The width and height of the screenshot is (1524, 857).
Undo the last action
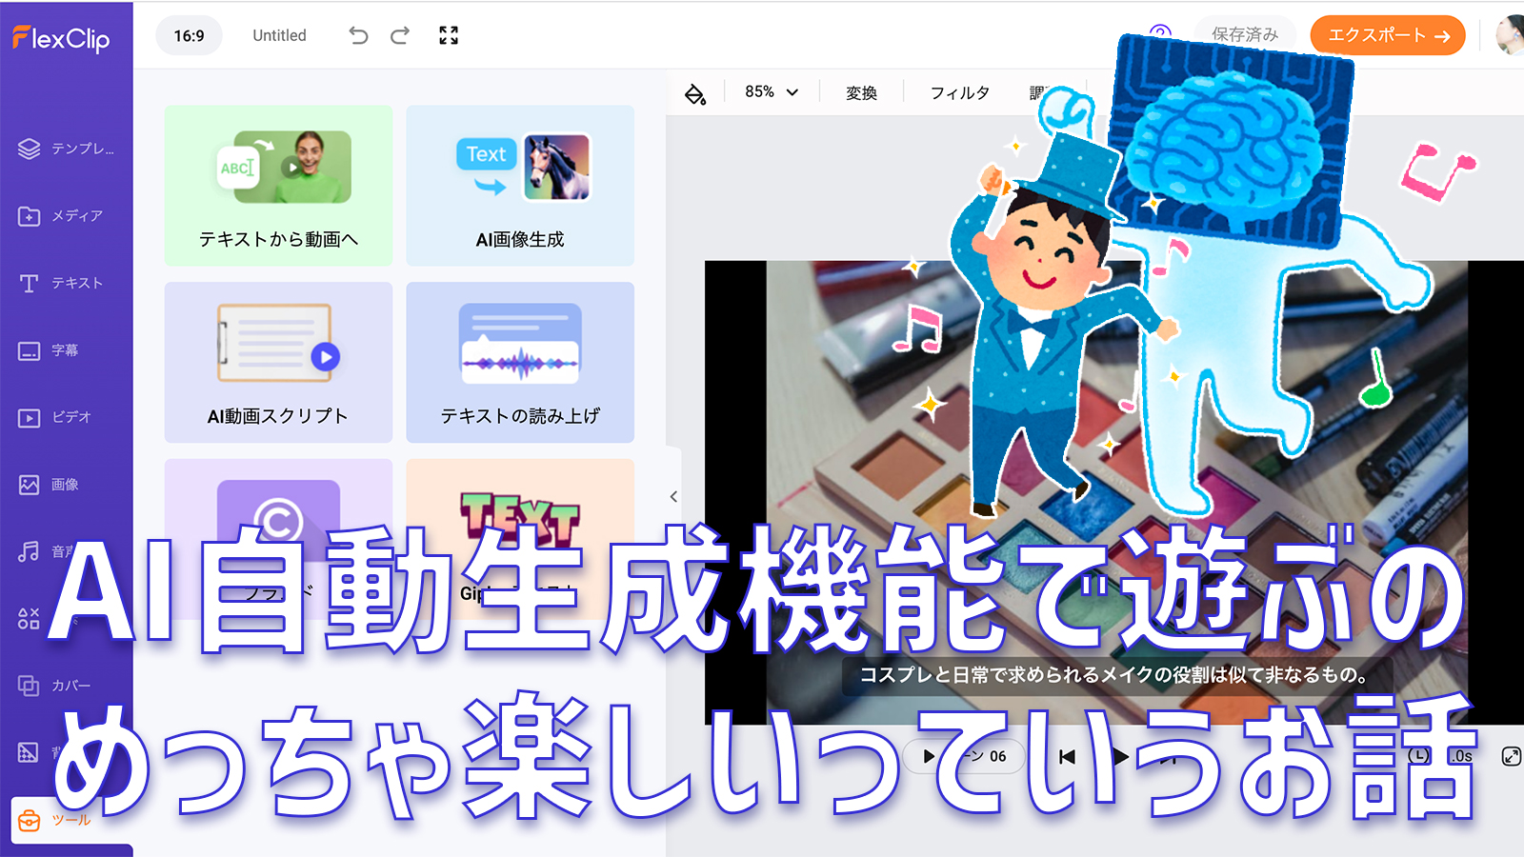coord(358,35)
